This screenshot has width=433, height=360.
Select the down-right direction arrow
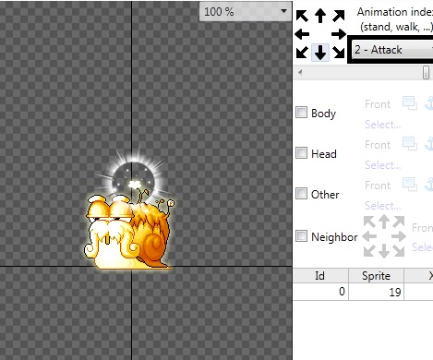339,53
